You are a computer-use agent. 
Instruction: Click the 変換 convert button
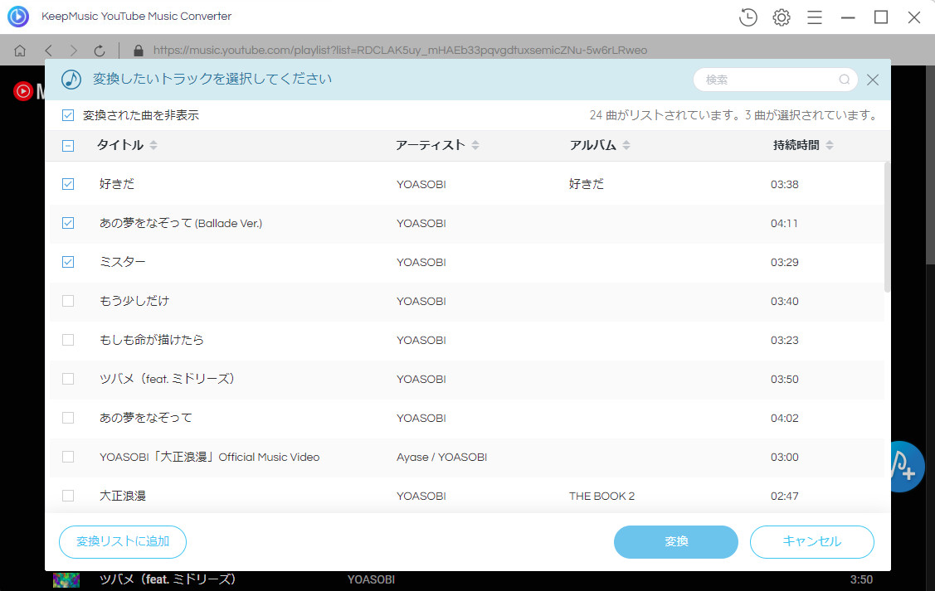[x=676, y=541]
